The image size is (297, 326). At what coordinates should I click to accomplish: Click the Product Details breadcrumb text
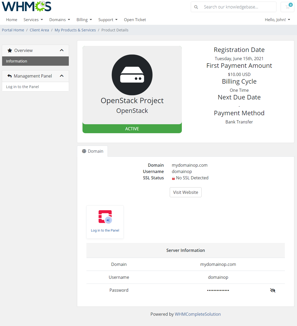[115, 30]
